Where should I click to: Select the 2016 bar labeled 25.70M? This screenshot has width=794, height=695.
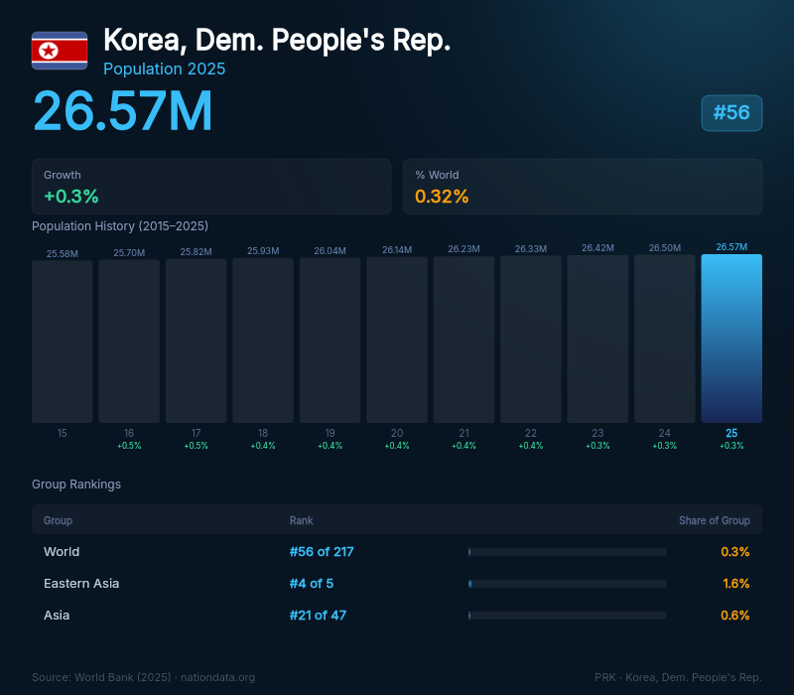click(129, 341)
